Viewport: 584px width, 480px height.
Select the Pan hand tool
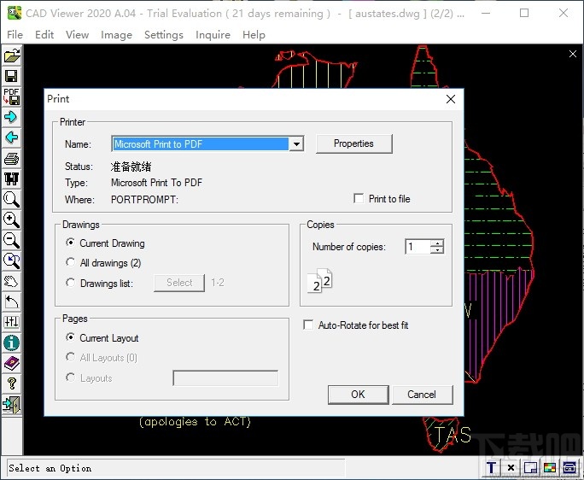pyautogui.click(x=12, y=281)
